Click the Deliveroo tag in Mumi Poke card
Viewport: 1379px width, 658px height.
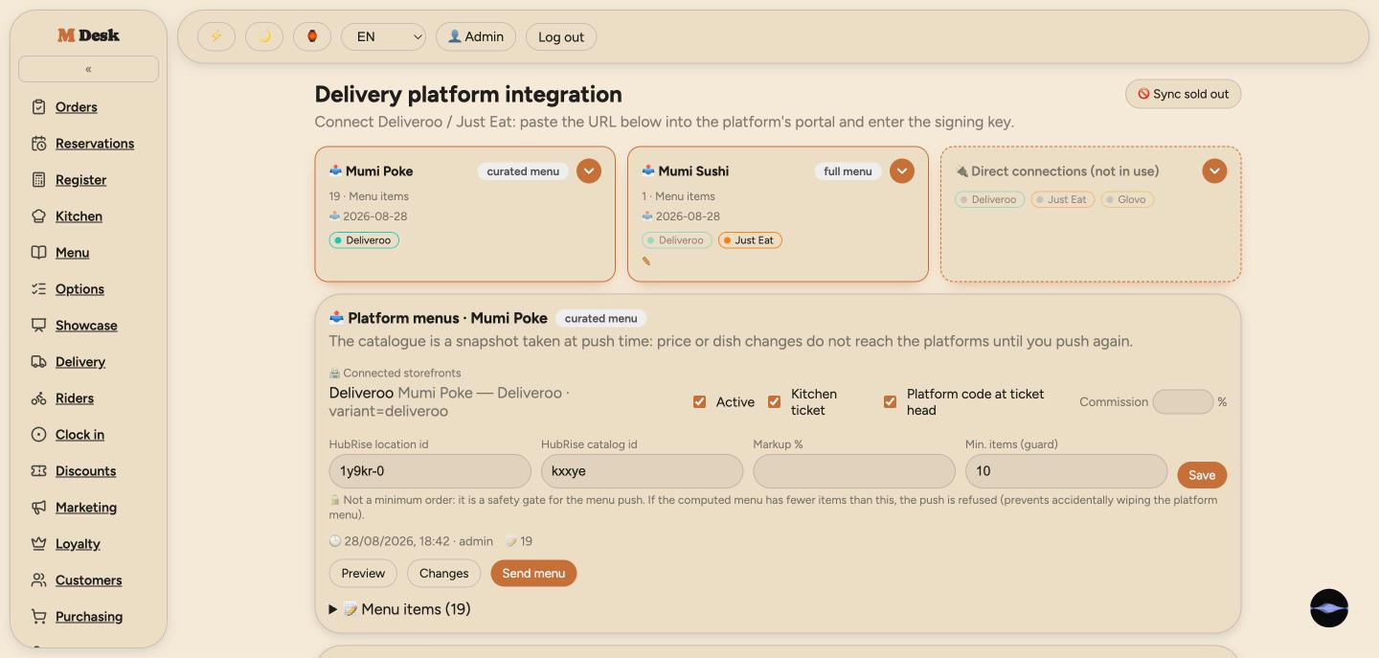[364, 240]
